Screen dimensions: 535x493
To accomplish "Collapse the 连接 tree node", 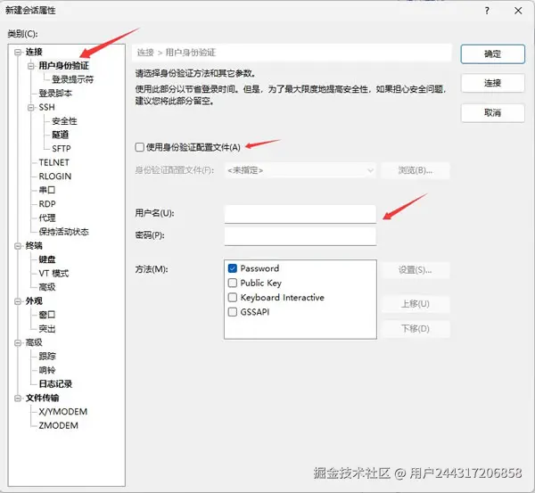I will point(18,53).
